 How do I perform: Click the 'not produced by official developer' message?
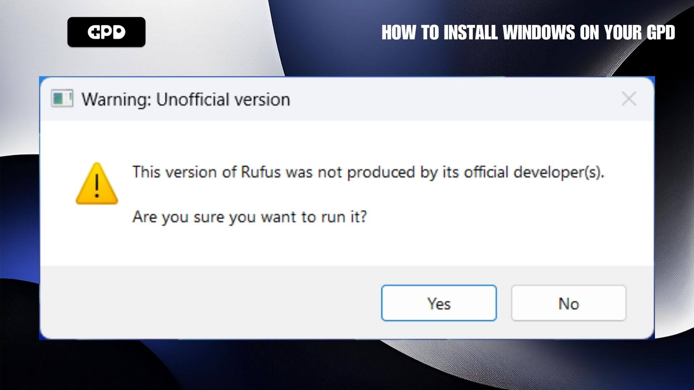(x=368, y=172)
